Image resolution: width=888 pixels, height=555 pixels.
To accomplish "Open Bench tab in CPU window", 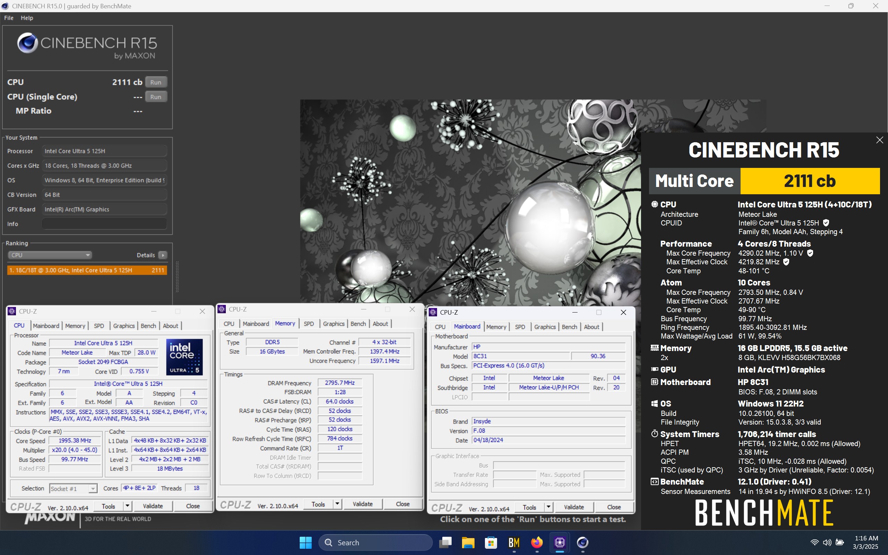I will pyautogui.click(x=148, y=326).
